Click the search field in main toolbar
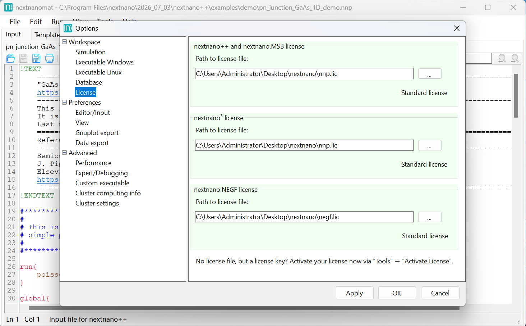The image size is (526, 326). [x=479, y=58]
